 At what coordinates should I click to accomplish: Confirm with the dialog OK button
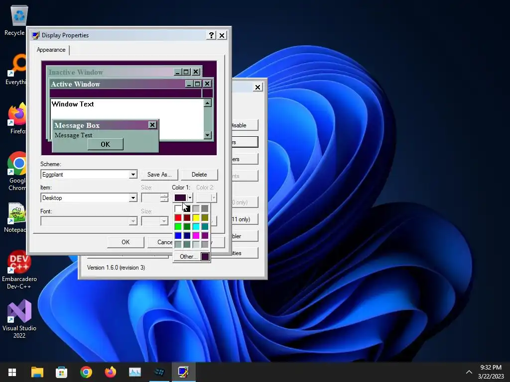click(126, 242)
